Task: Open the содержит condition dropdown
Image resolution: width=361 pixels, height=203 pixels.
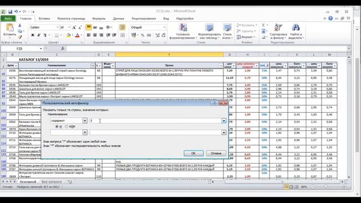Action: point(85,121)
